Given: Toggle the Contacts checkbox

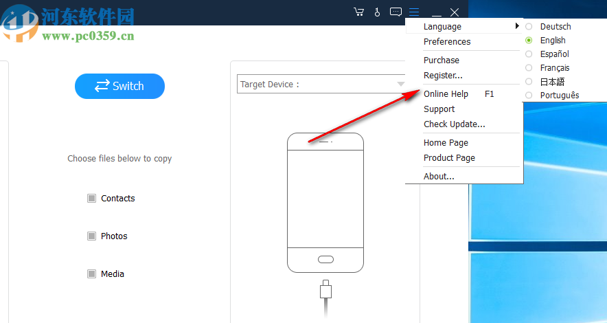Looking at the screenshot, I should click(x=91, y=199).
